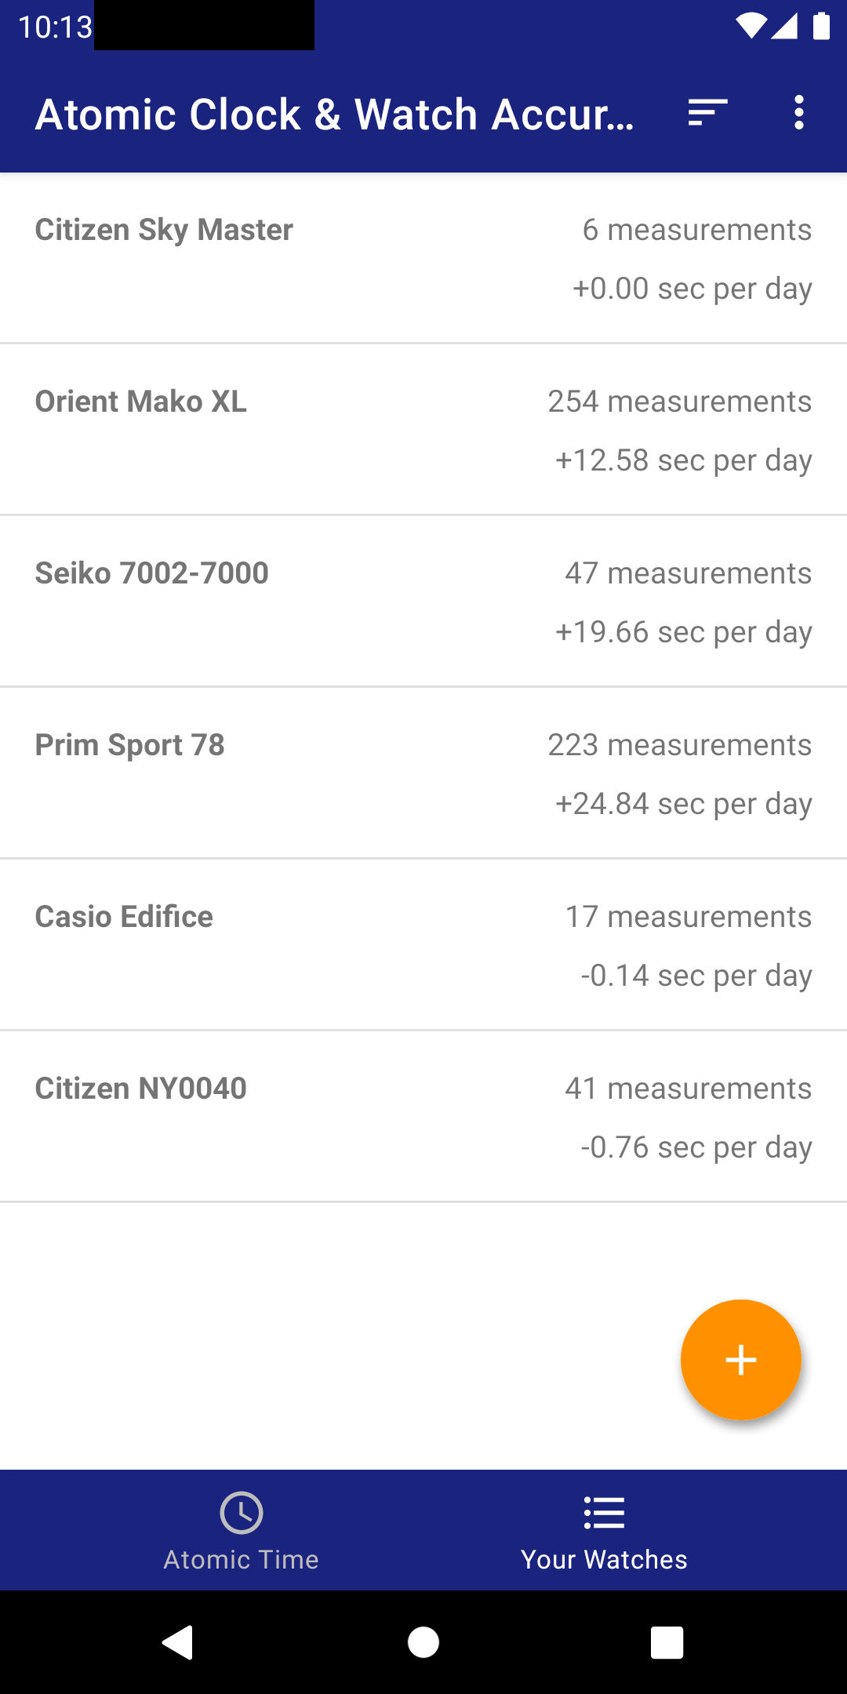
Task: Open the Citizen NY0040 watch
Action: coord(141,1089)
